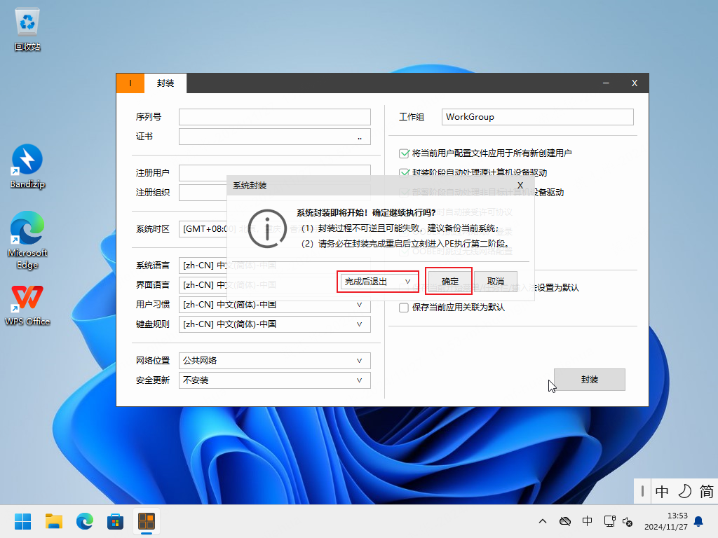Click the 中 input method tray indicator
The width and height of the screenshot is (718, 538).
(x=587, y=521)
